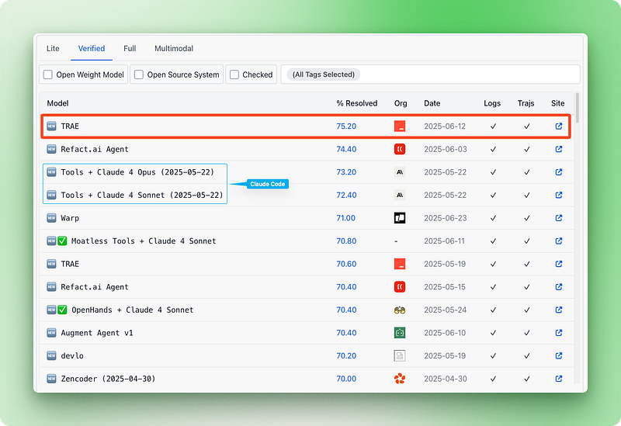The height and width of the screenshot is (426, 621).
Task: Click the 70.00 score for Zencoder
Action: point(346,379)
